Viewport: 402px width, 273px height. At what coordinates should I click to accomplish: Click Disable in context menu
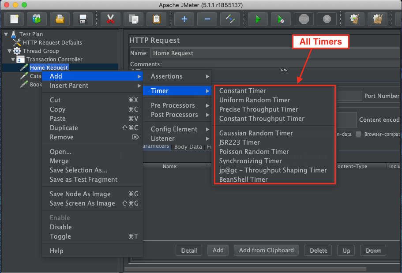pos(92,227)
